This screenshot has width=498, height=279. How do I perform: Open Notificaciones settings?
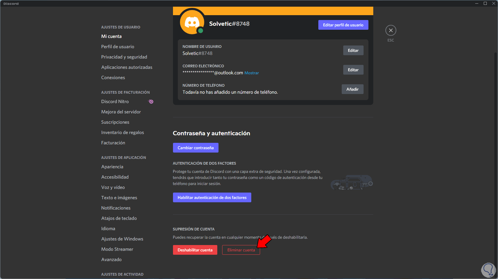point(116,208)
